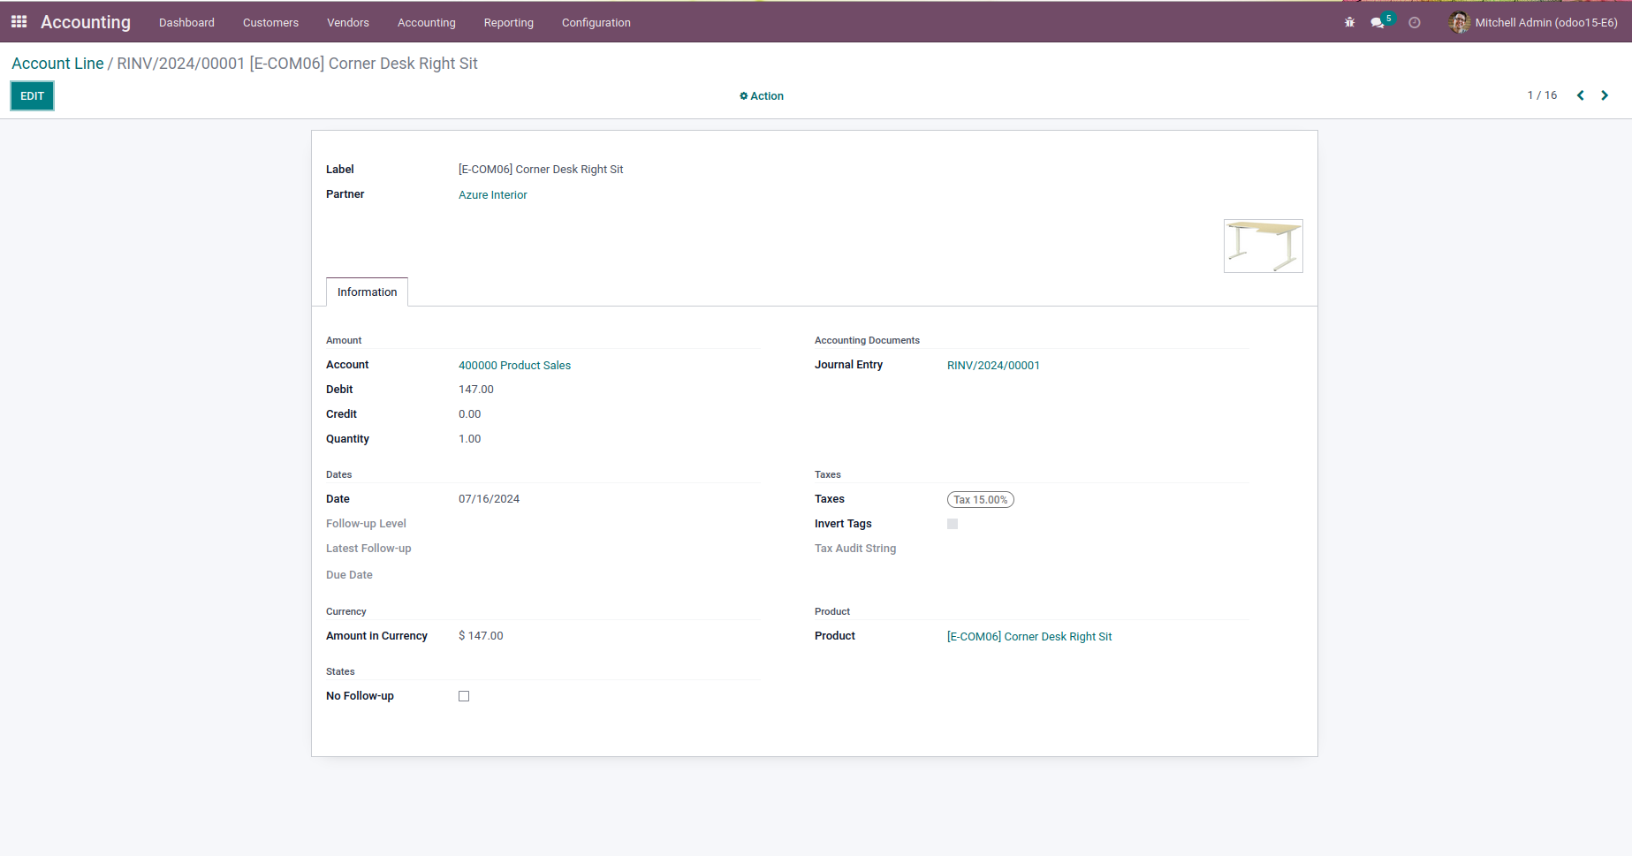Click the Amount in Currency $ 147.00
The width and height of the screenshot is (1632, 856).
pos(481,636)
